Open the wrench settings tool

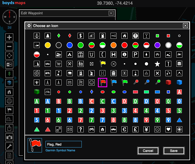9,146
